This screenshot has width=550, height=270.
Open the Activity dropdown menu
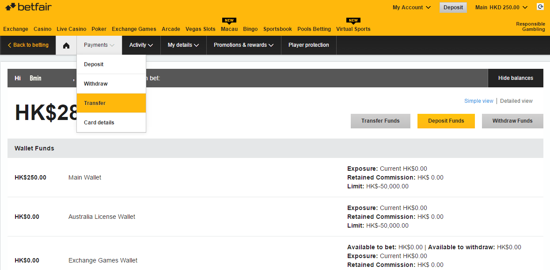coord(141,45)
